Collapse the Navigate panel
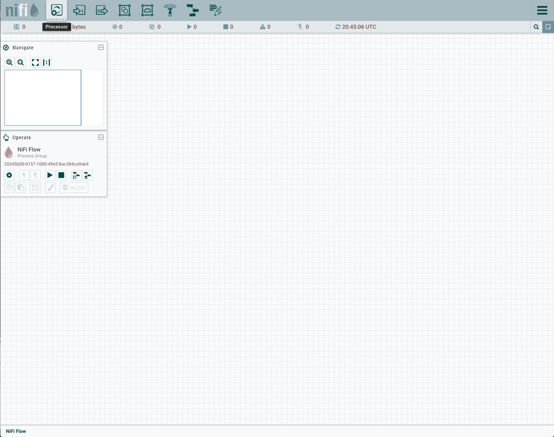The height and width of the screenshot is (437, 554). pos(101,47)
